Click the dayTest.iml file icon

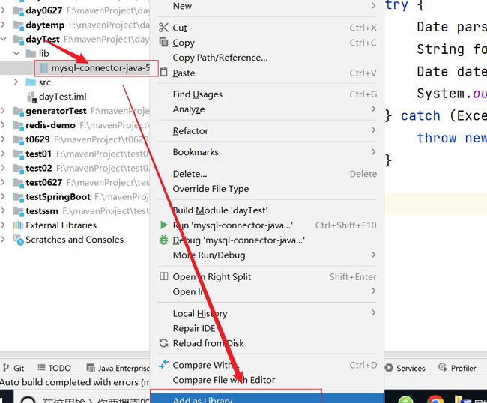click(x=32, y=97)
